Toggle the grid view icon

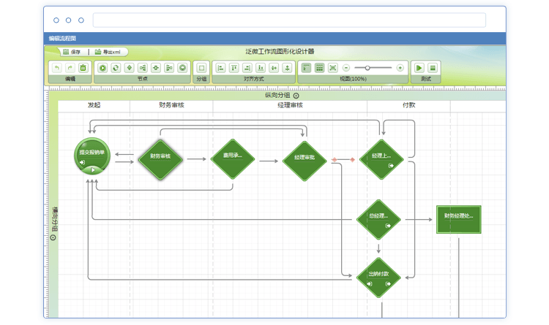(x=319, y=68)
